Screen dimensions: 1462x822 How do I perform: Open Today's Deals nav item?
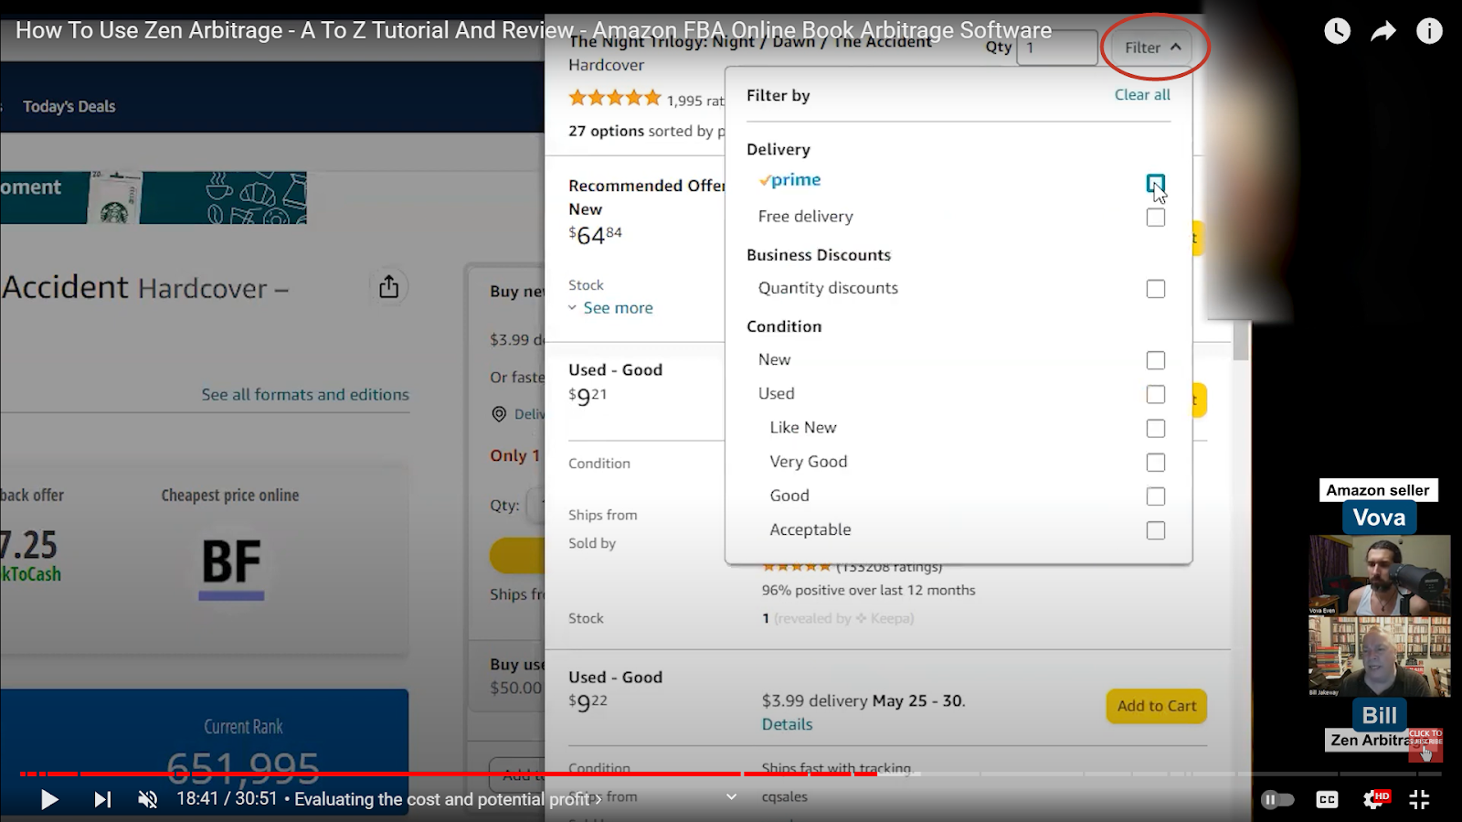pos(69,107)
